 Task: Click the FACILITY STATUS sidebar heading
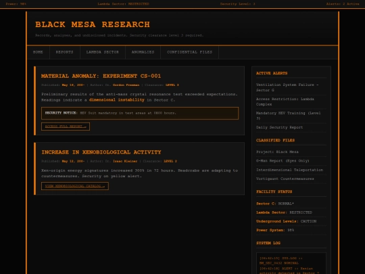[274, 191]
